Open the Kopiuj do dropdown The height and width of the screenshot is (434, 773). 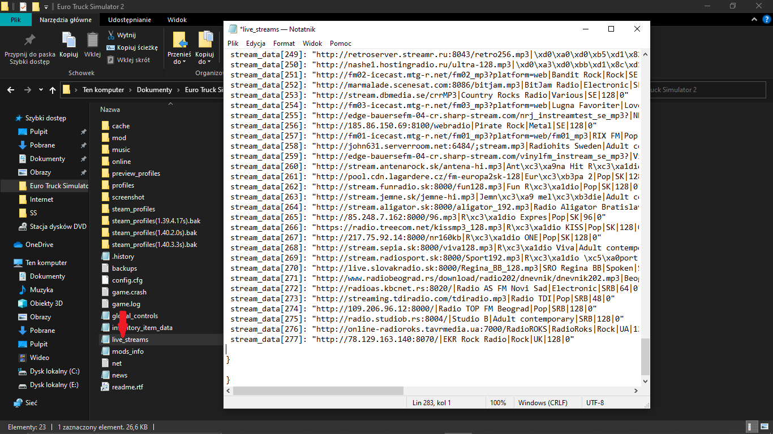tap(205, 47)
